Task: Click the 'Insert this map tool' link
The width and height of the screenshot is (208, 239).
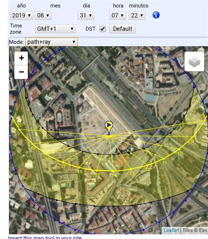Action: (x=45, y=237)
